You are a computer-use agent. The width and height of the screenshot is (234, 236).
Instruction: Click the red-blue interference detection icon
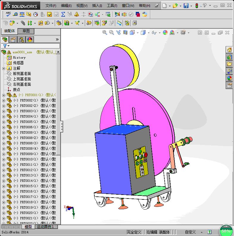click(138, 14)
